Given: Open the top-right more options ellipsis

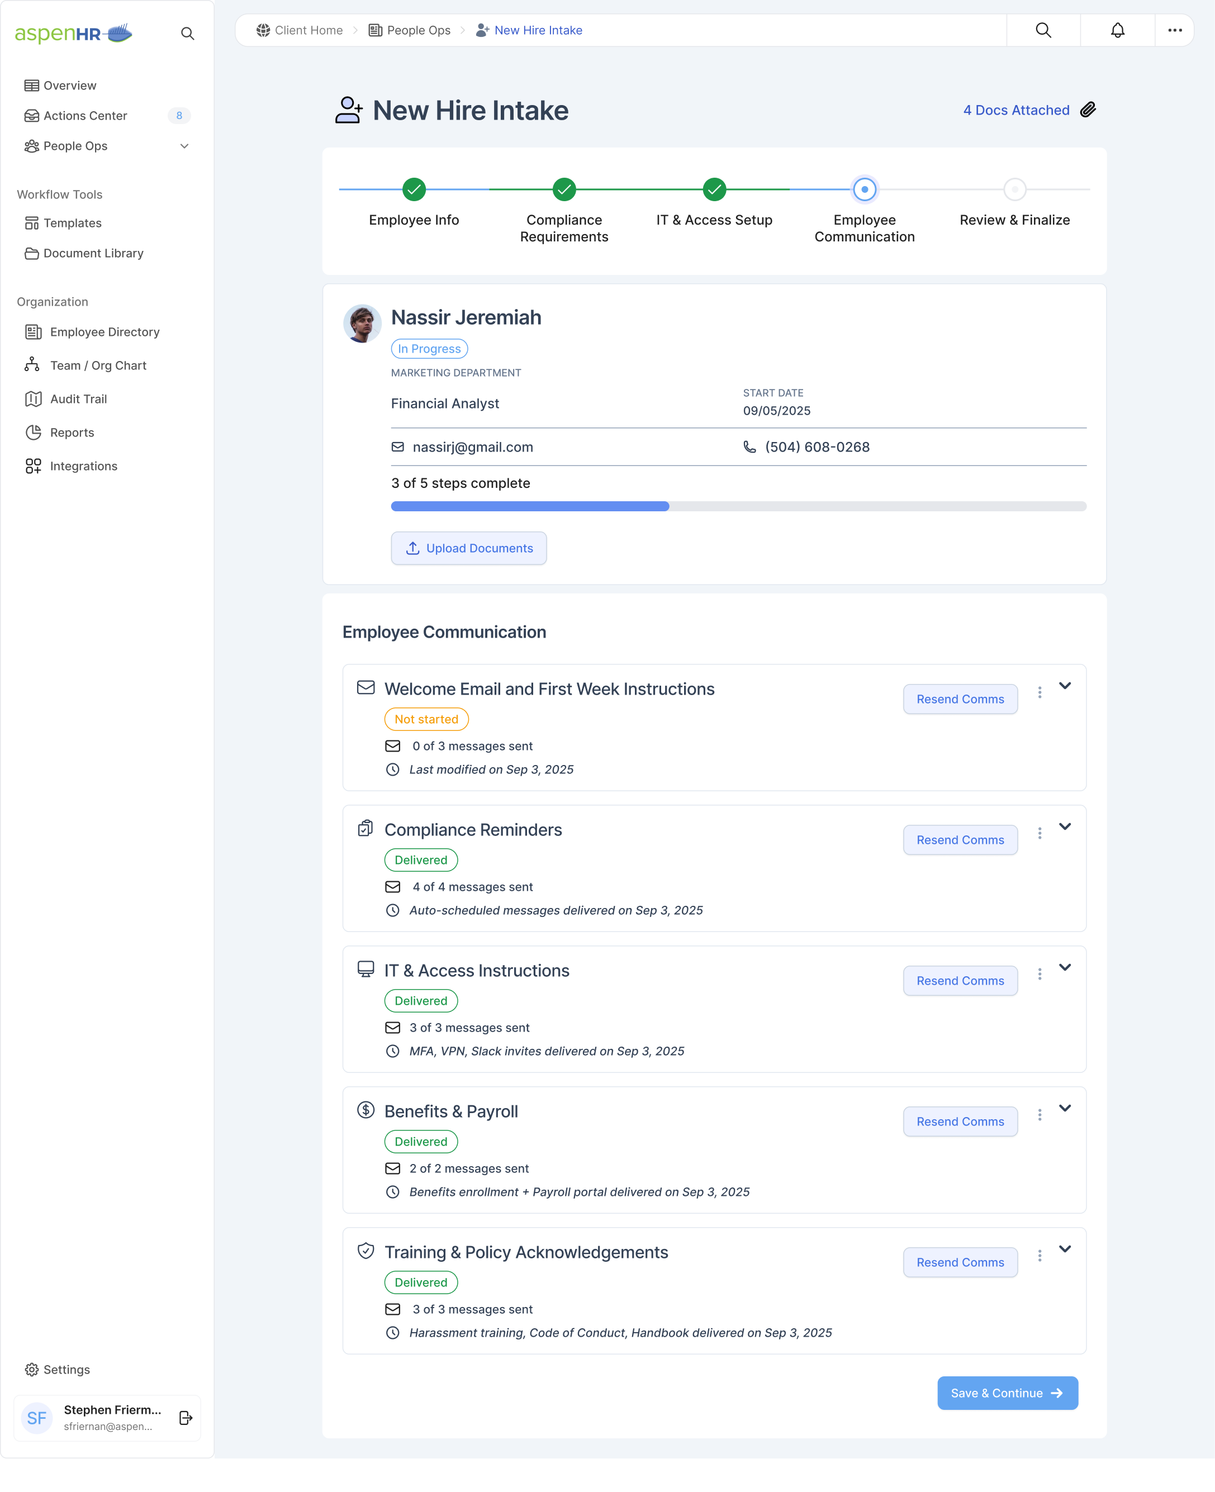Looking at the screenshot, I should pyautogui.click(x=1174, y=30).
